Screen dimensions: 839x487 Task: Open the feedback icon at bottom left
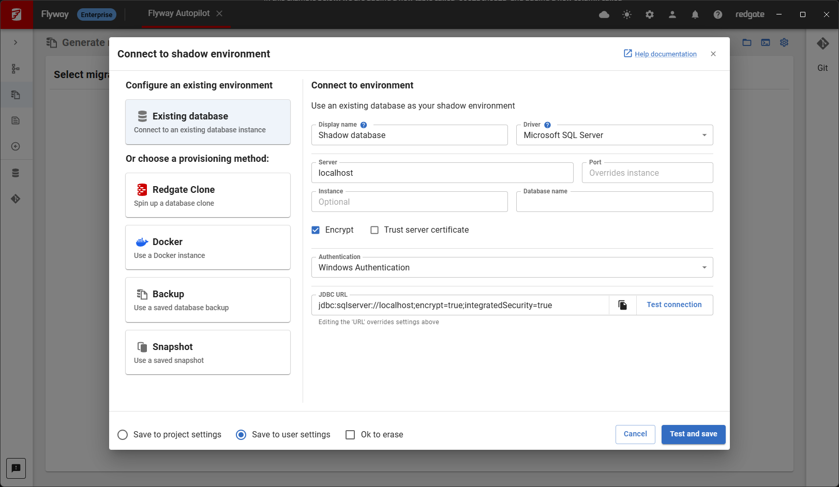16,468
